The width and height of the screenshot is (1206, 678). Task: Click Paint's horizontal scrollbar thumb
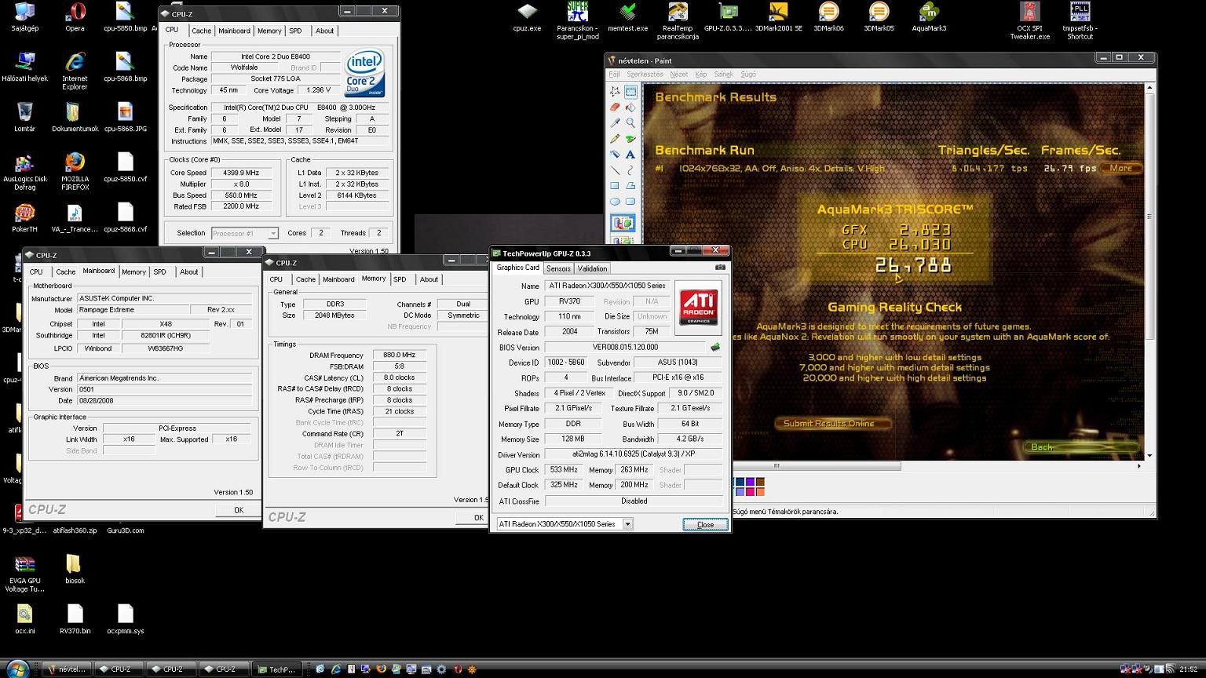[817, 466]
